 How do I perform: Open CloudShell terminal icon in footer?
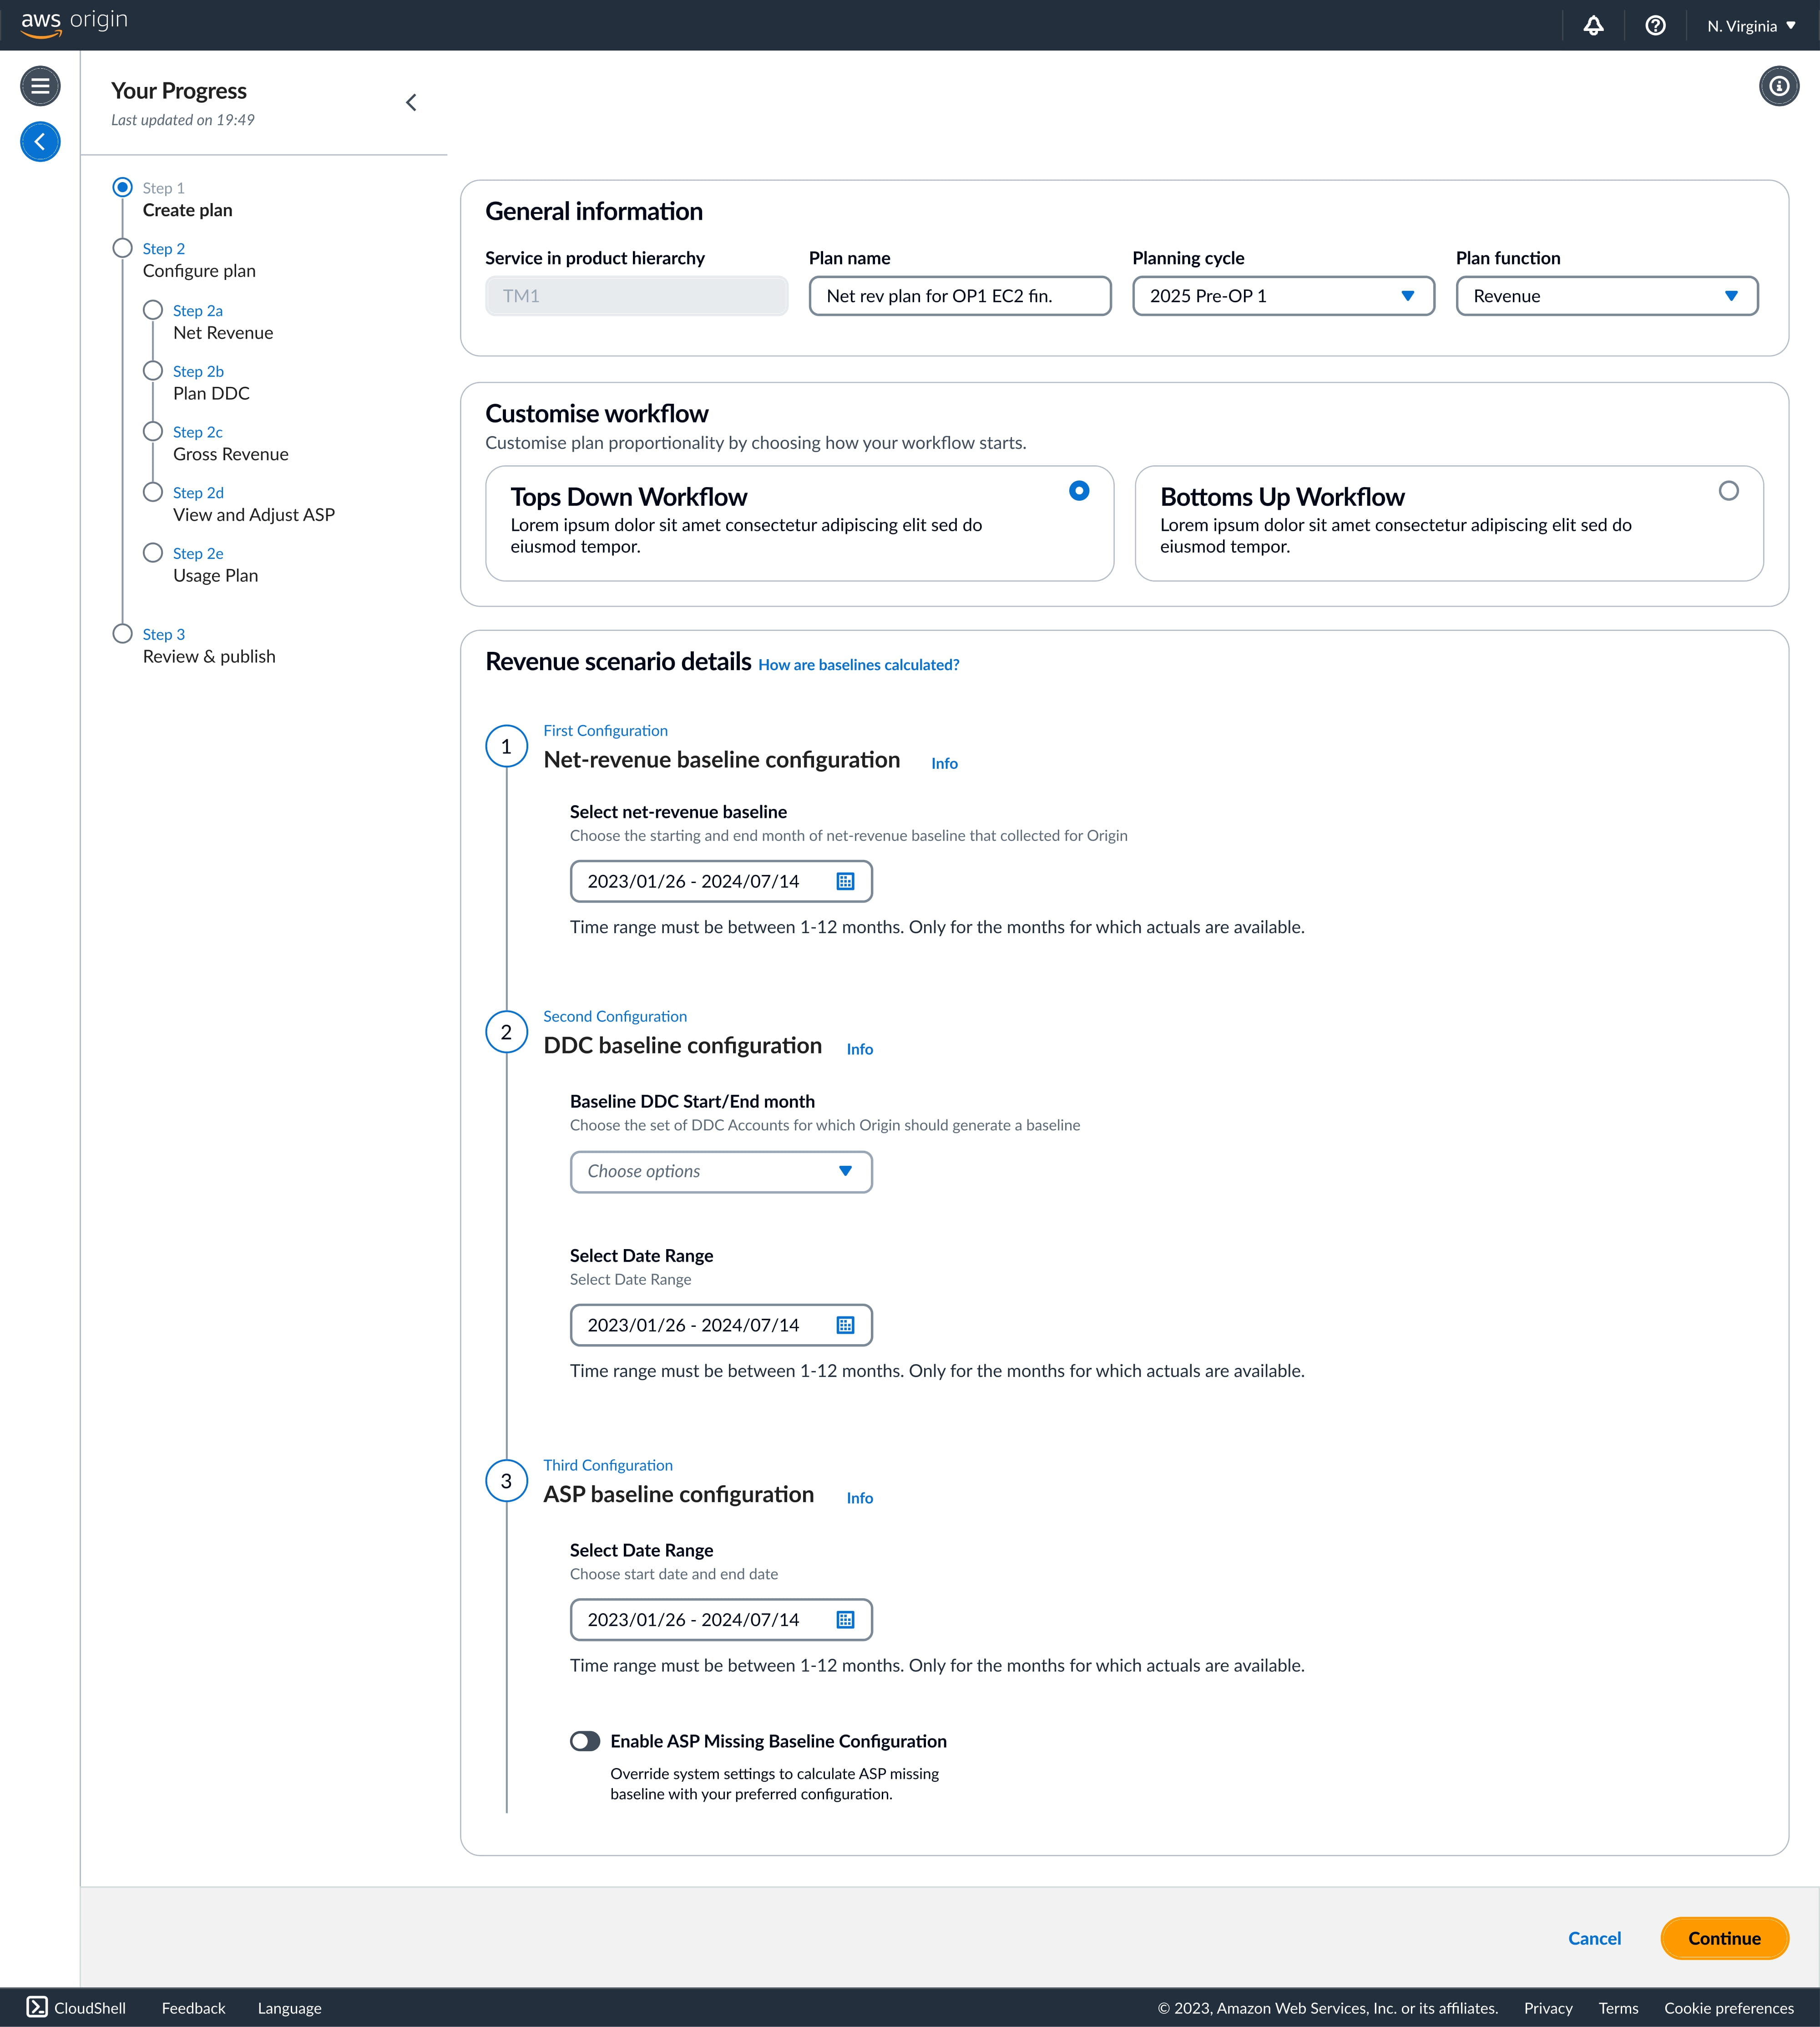tap(37, 2007)
